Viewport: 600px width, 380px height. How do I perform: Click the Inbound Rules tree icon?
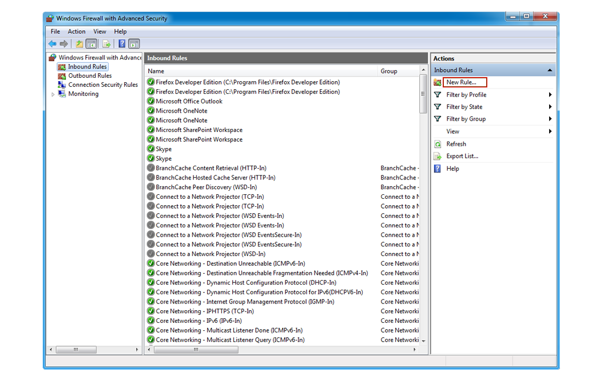coord(62,67)
